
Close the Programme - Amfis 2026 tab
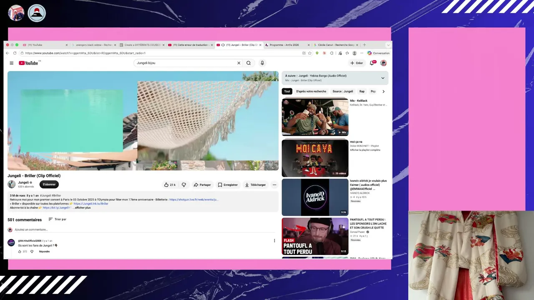point(309,45)
